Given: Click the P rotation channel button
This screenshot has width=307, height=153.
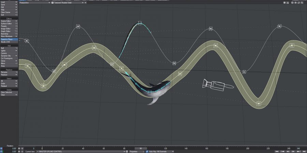Looking at the screenshot, I should coord(1,152).
